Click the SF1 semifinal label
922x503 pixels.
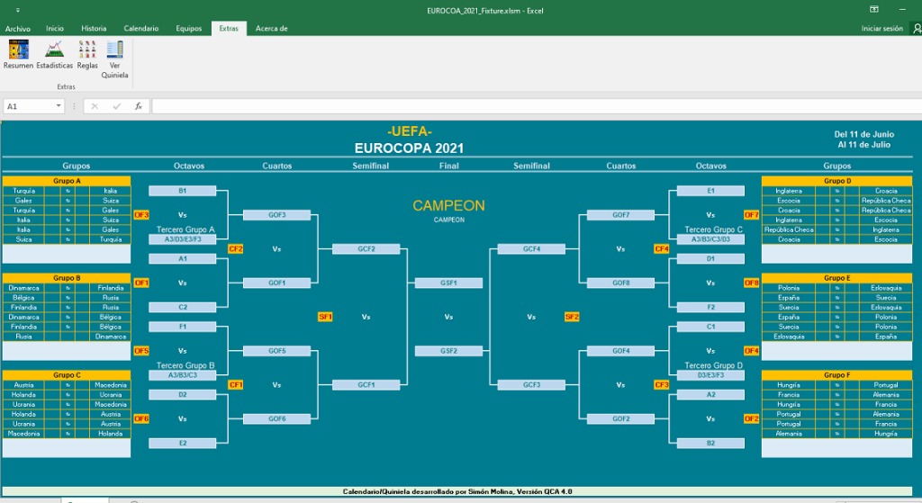[x=325, y=317]
